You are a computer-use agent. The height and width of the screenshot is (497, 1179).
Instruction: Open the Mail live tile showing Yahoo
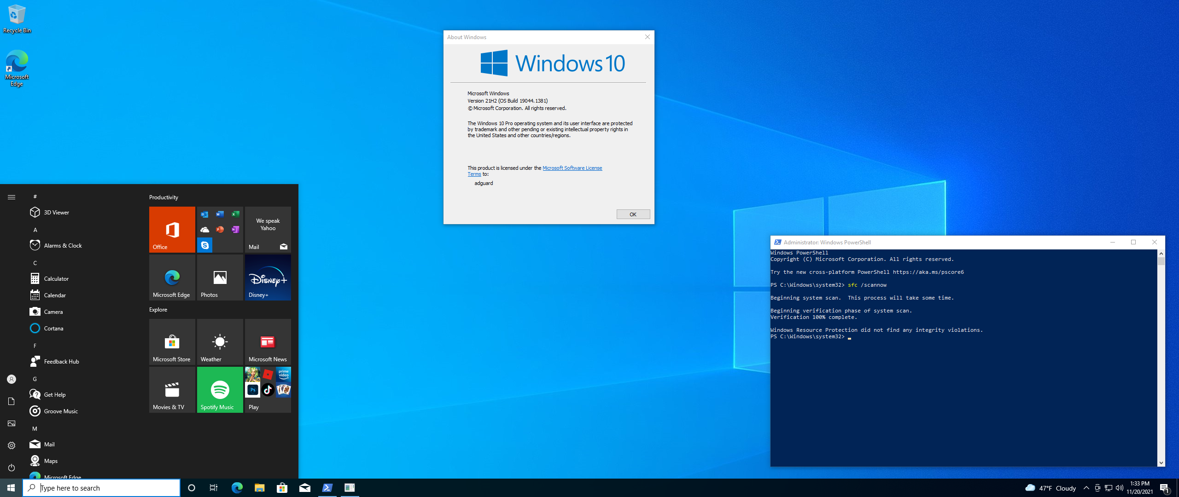point(268,230)
